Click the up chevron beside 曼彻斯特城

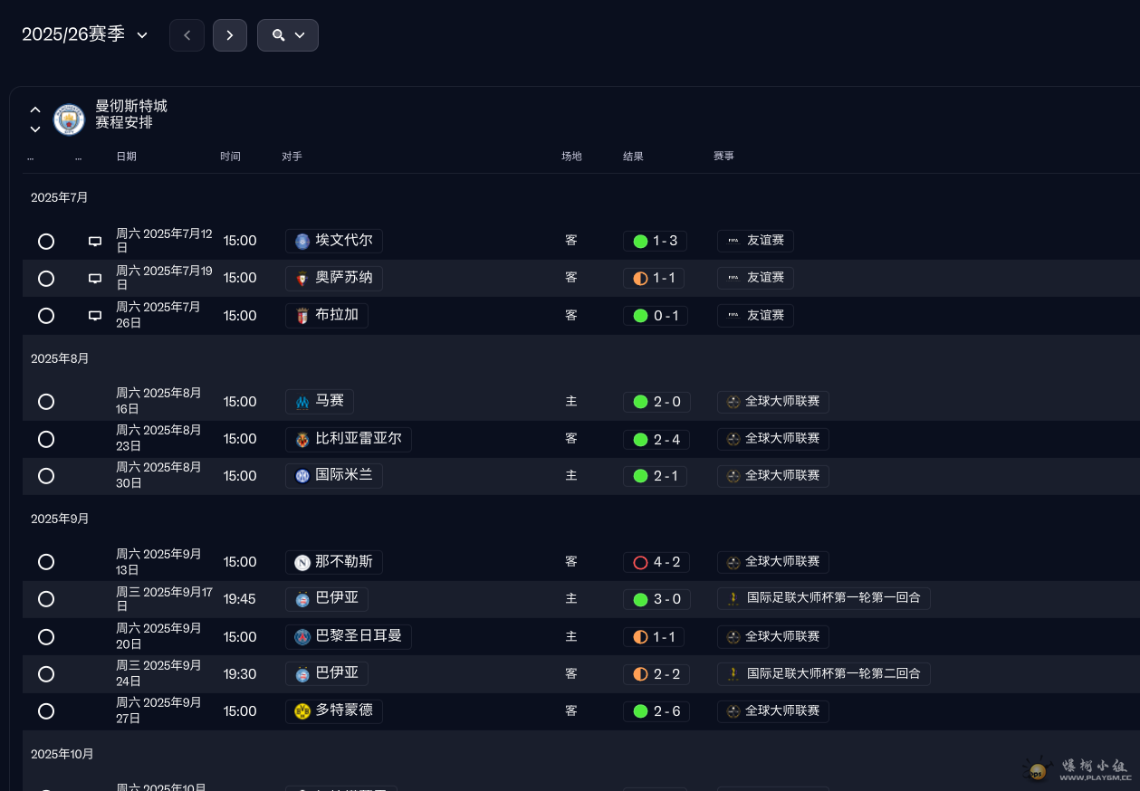[35, 110]
